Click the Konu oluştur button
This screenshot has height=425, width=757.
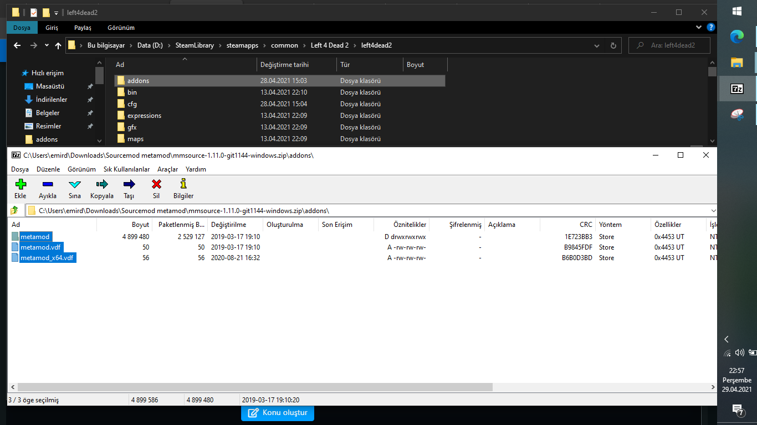click(x=278, y=412)
